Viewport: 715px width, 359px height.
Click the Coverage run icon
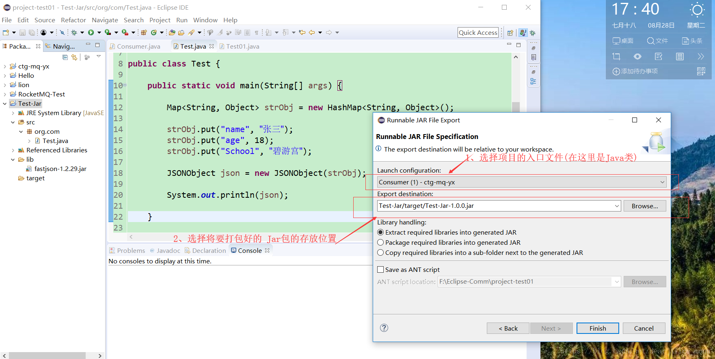point(108,32)
